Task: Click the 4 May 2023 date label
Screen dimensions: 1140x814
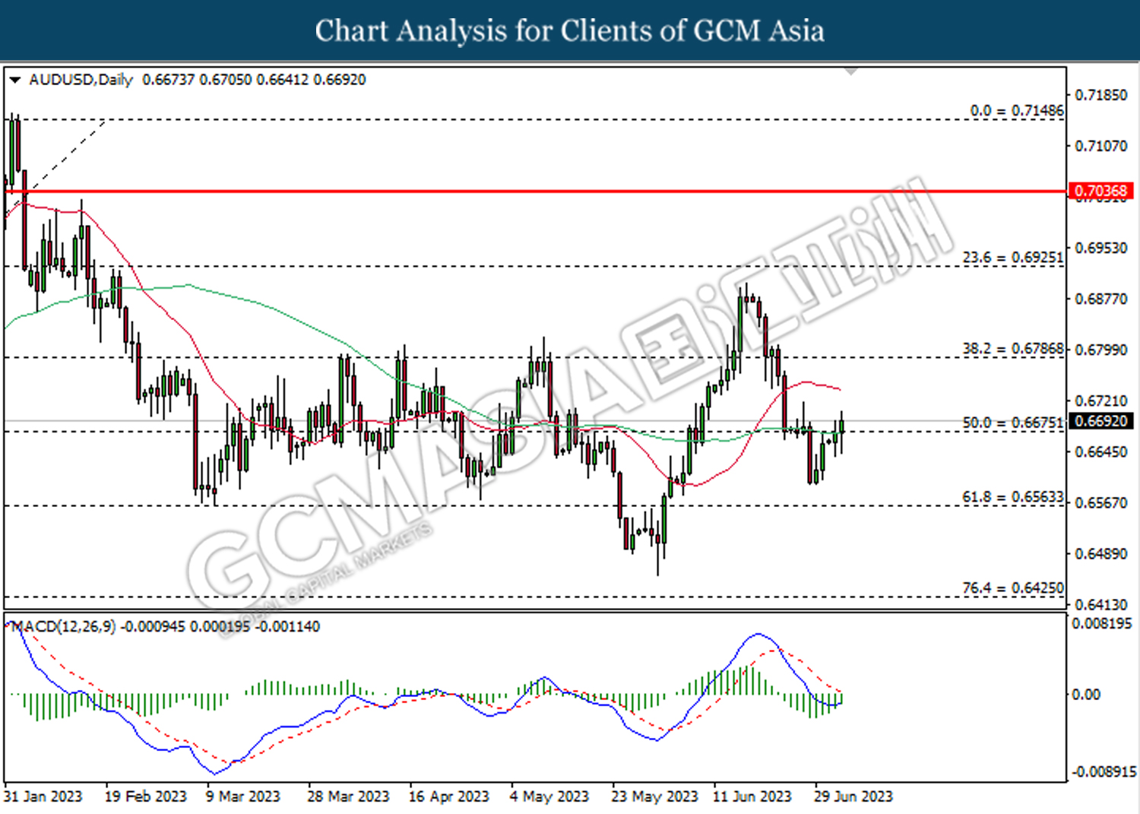Action: tap(549, 797)
